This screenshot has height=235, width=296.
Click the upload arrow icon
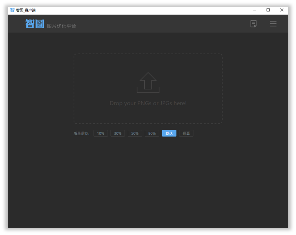(148, 83)
